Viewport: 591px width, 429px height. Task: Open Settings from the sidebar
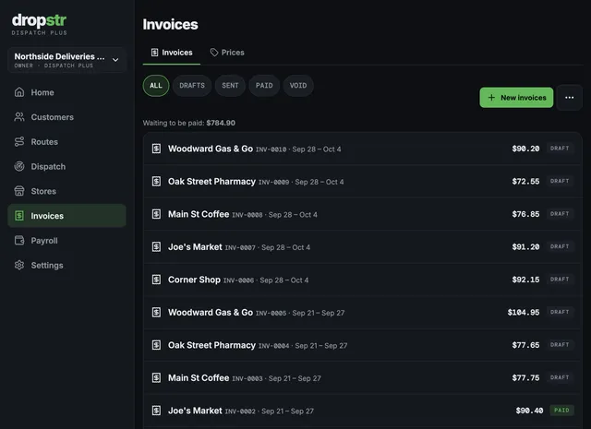(x=67, y=265)
